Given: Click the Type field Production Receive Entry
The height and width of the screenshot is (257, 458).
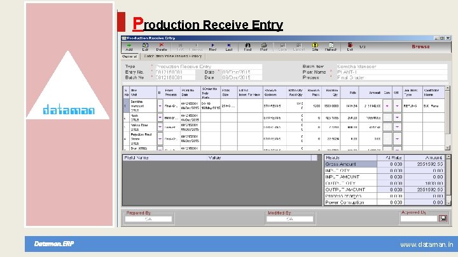Looking at the screenshot, I should [208, 67].
